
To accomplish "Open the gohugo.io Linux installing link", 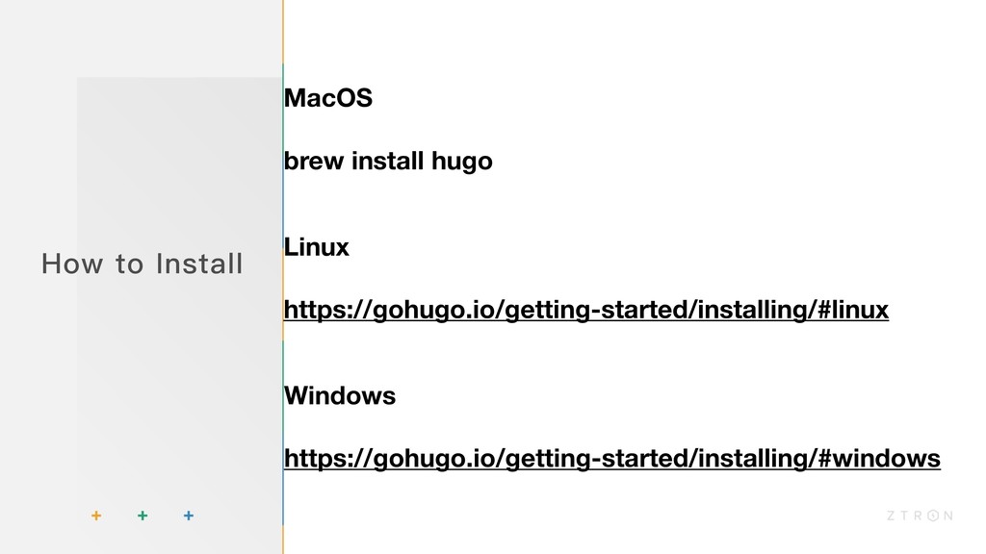I will pyautogui.click(x=586, y=311).
